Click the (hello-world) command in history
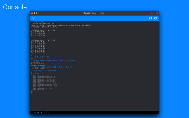Screen dimensions: 189x118 click(38, 64)
